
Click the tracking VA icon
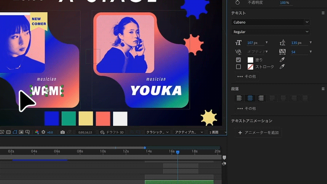click(x=282, y=52)
